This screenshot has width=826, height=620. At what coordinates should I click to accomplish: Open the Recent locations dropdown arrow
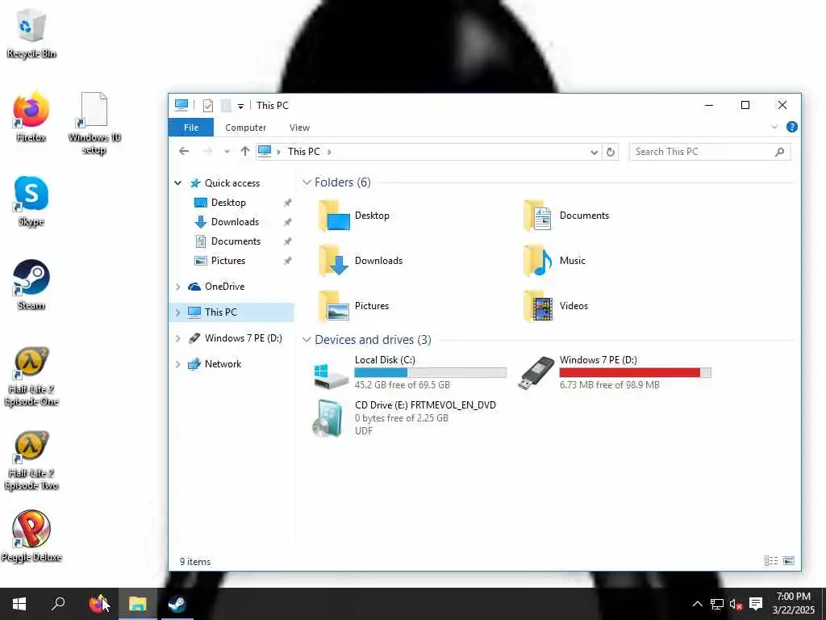pyautogui.click(x=227, y=152)
